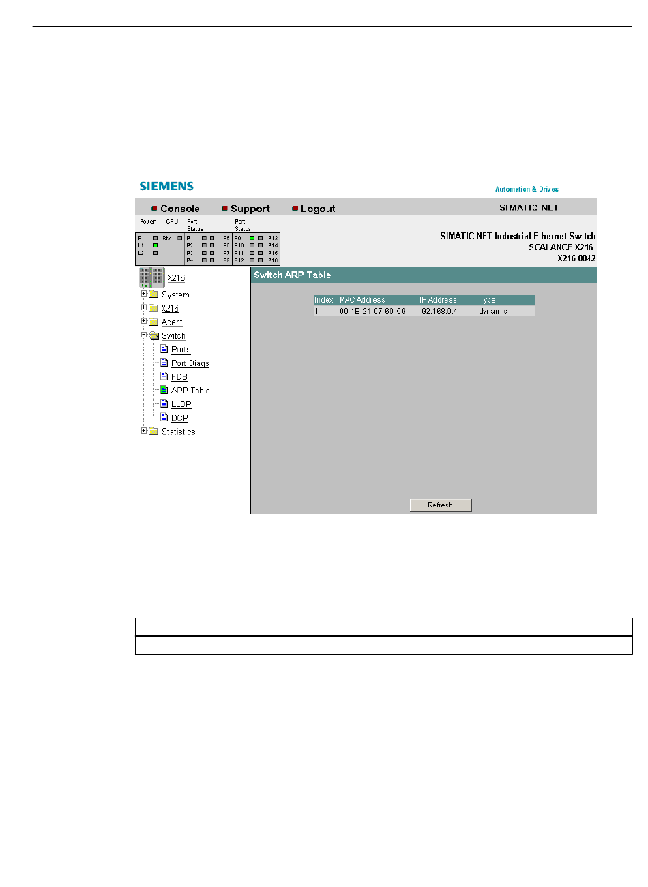Click the Ports page document icon

(164, 349)
